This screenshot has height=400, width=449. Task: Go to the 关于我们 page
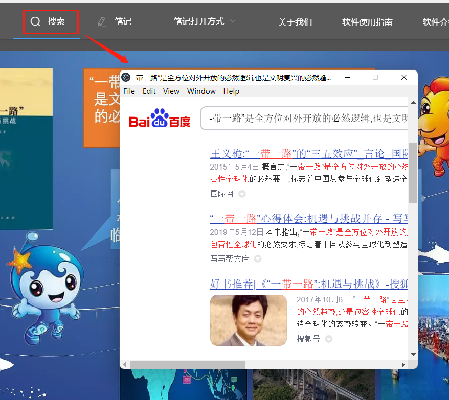295,22
